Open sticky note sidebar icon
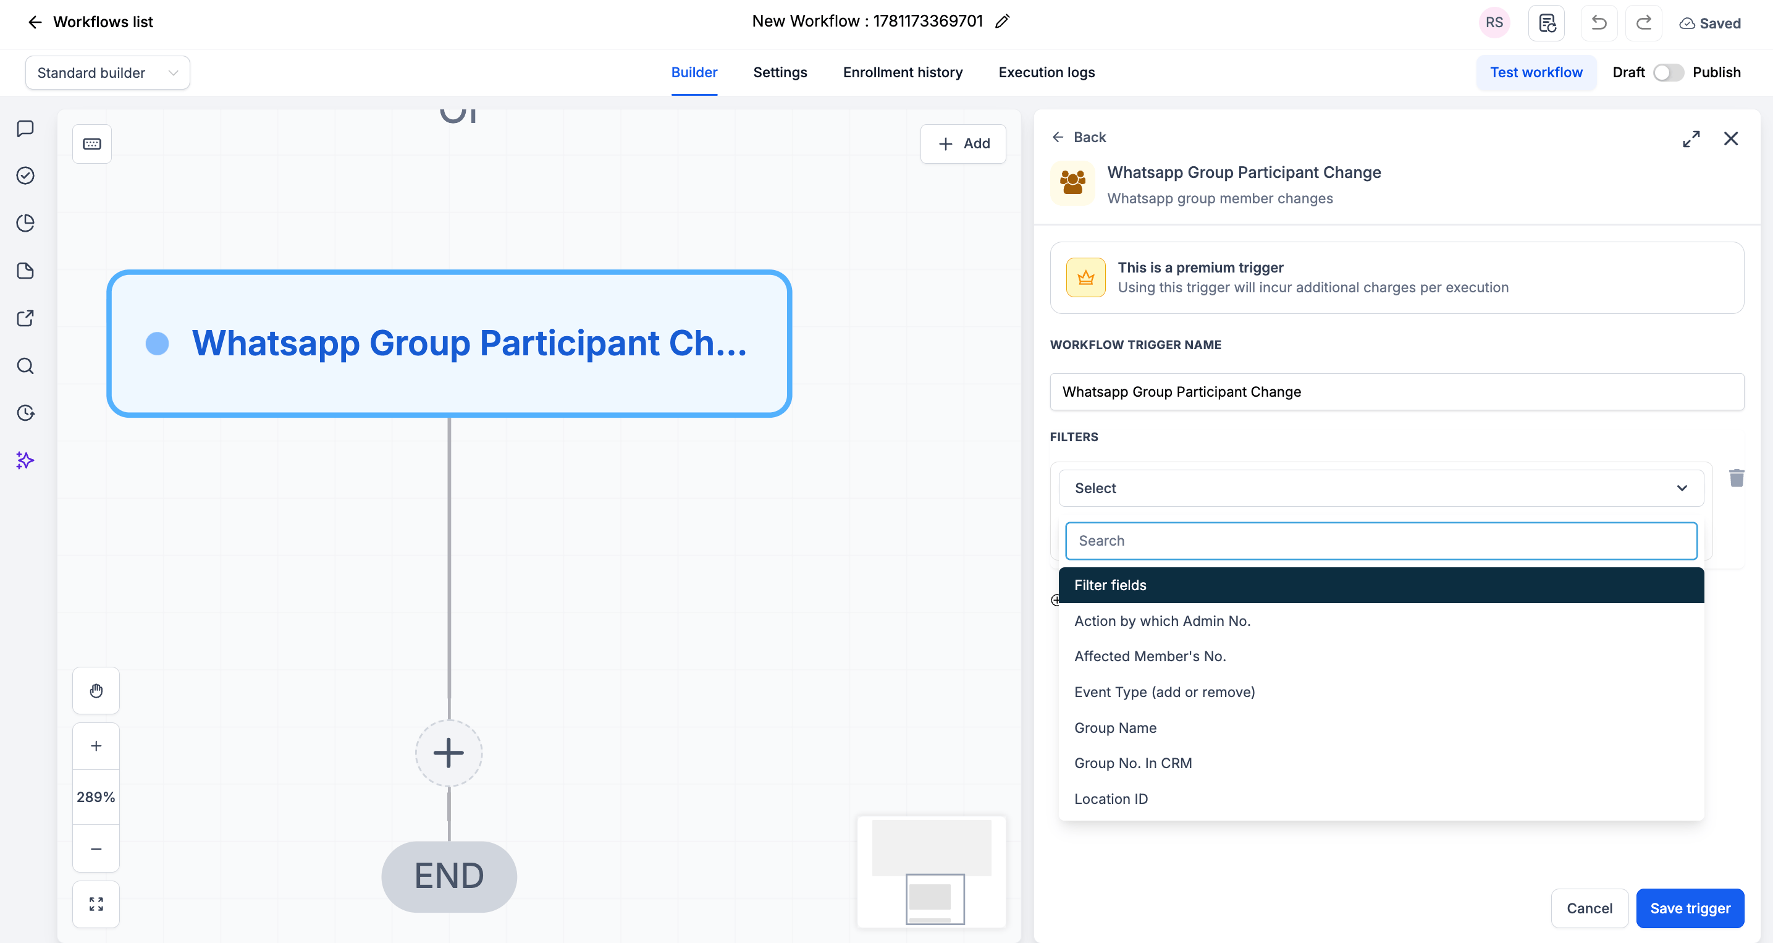The width and height of the screenshot is (1773, 943). (25, 271)
